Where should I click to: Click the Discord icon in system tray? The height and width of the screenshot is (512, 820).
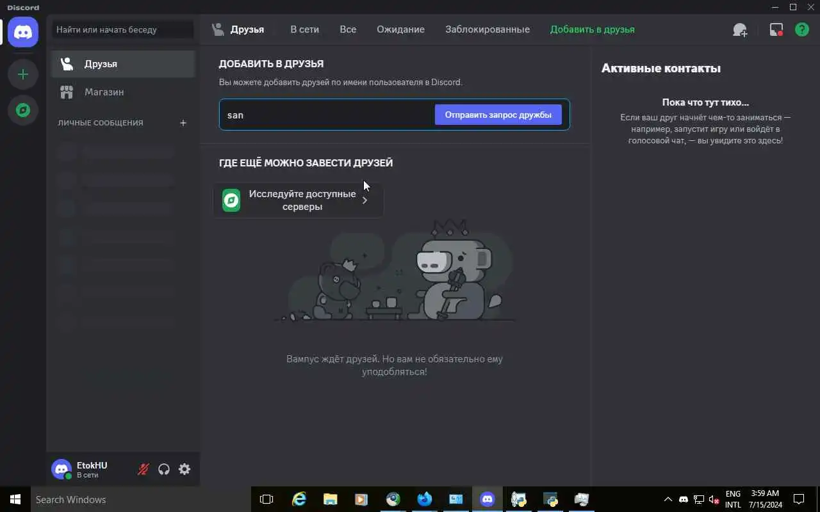click(x=684, y=499)
